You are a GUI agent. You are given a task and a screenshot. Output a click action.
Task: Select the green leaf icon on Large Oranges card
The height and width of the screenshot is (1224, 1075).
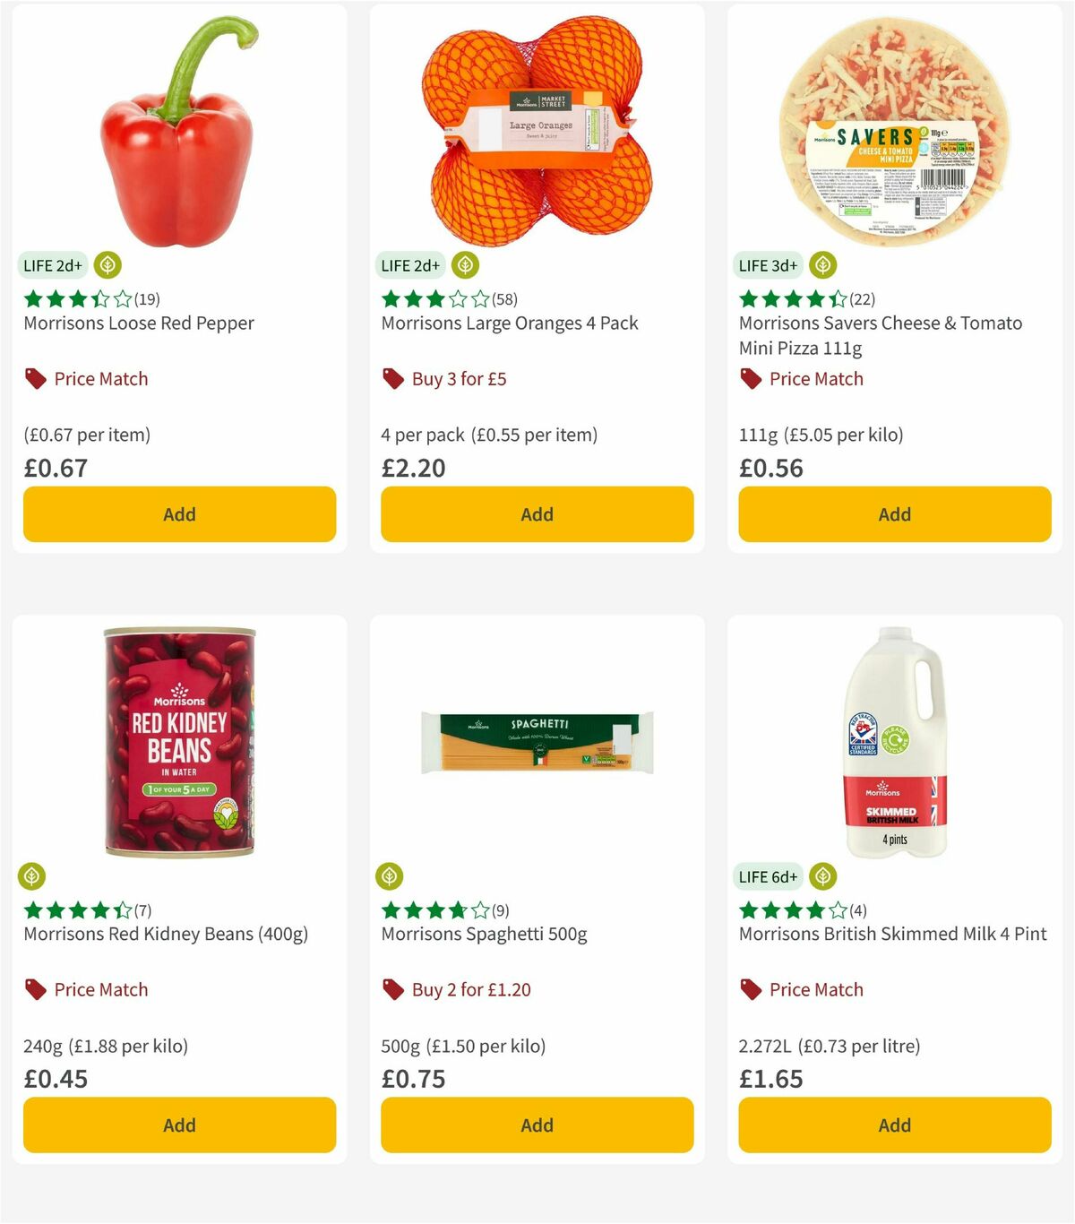[464, 265]
